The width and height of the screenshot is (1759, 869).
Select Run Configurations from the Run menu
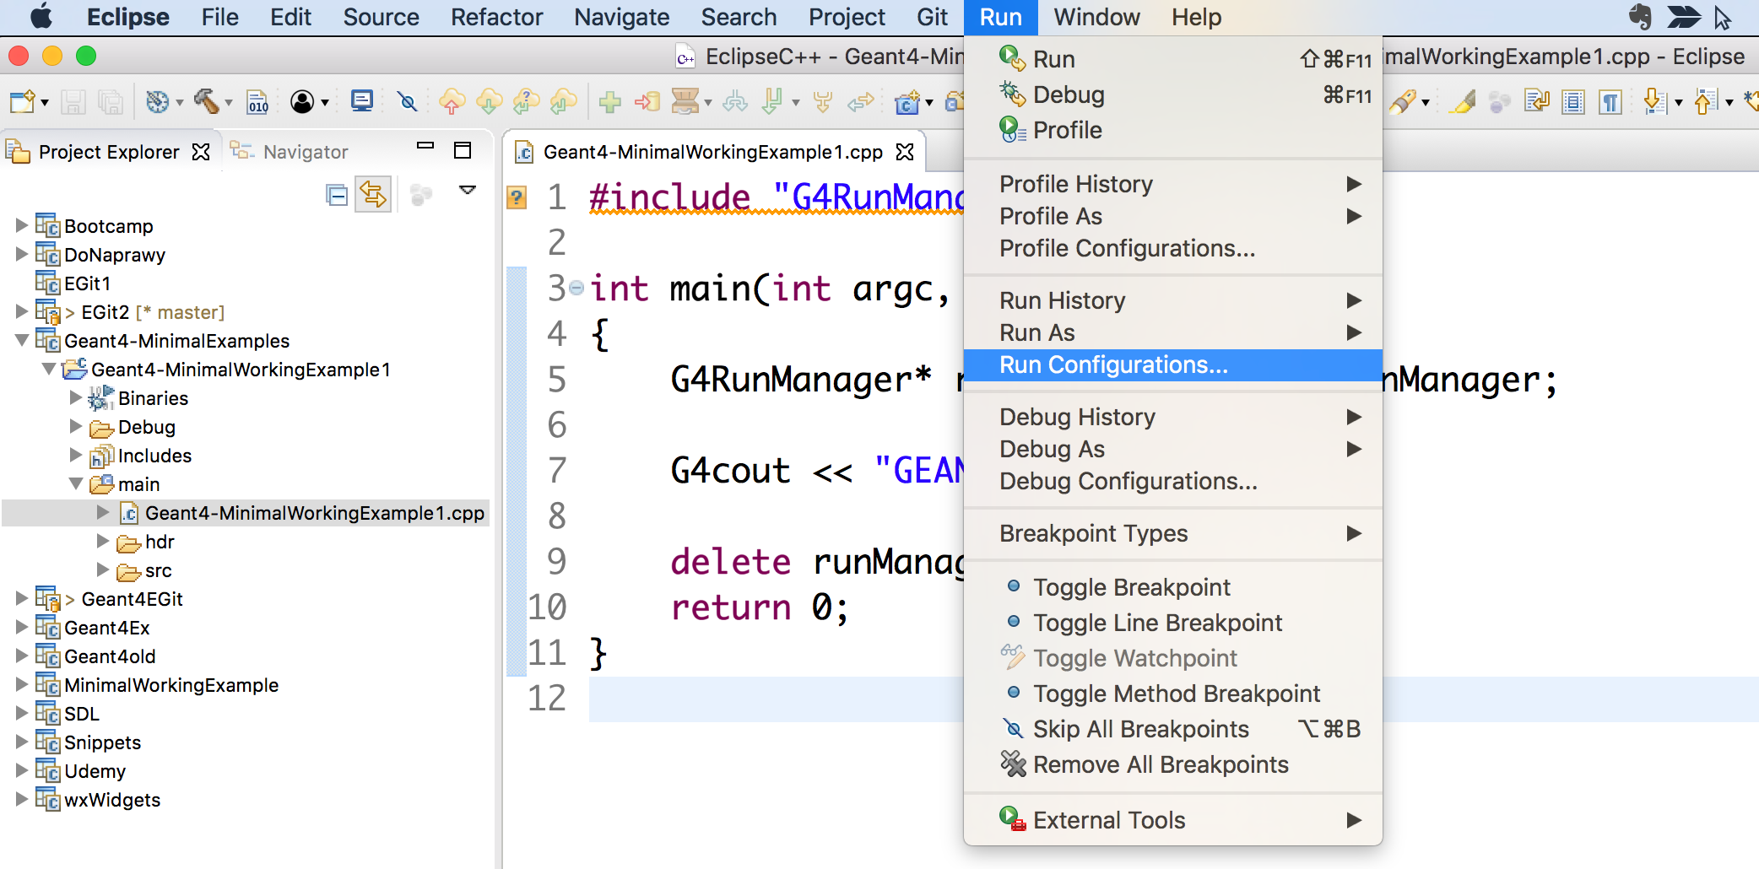1115,364
